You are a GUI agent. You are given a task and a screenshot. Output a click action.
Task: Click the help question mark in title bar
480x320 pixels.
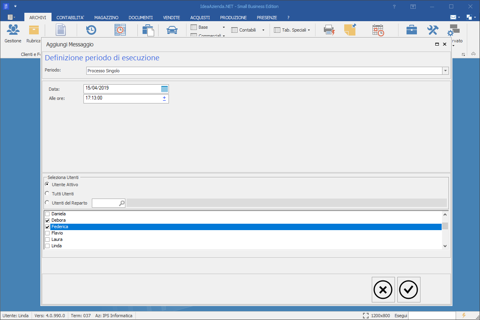point(394,6)
